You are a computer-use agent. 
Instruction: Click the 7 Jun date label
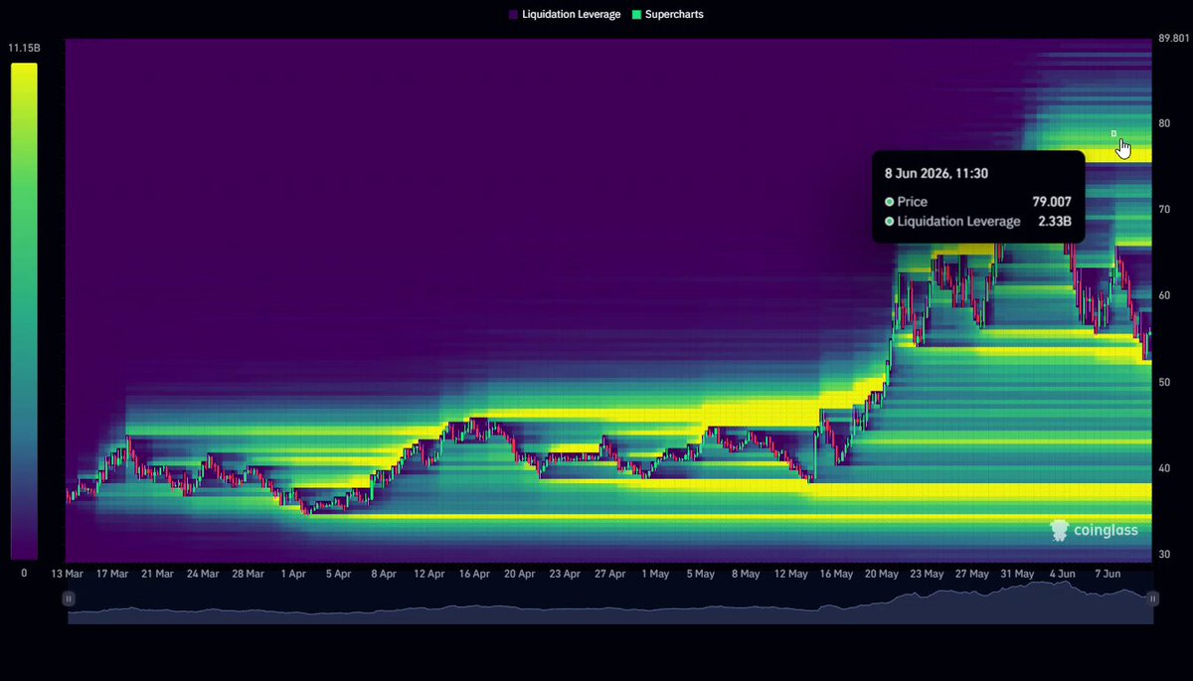[x=1108, y=574]
